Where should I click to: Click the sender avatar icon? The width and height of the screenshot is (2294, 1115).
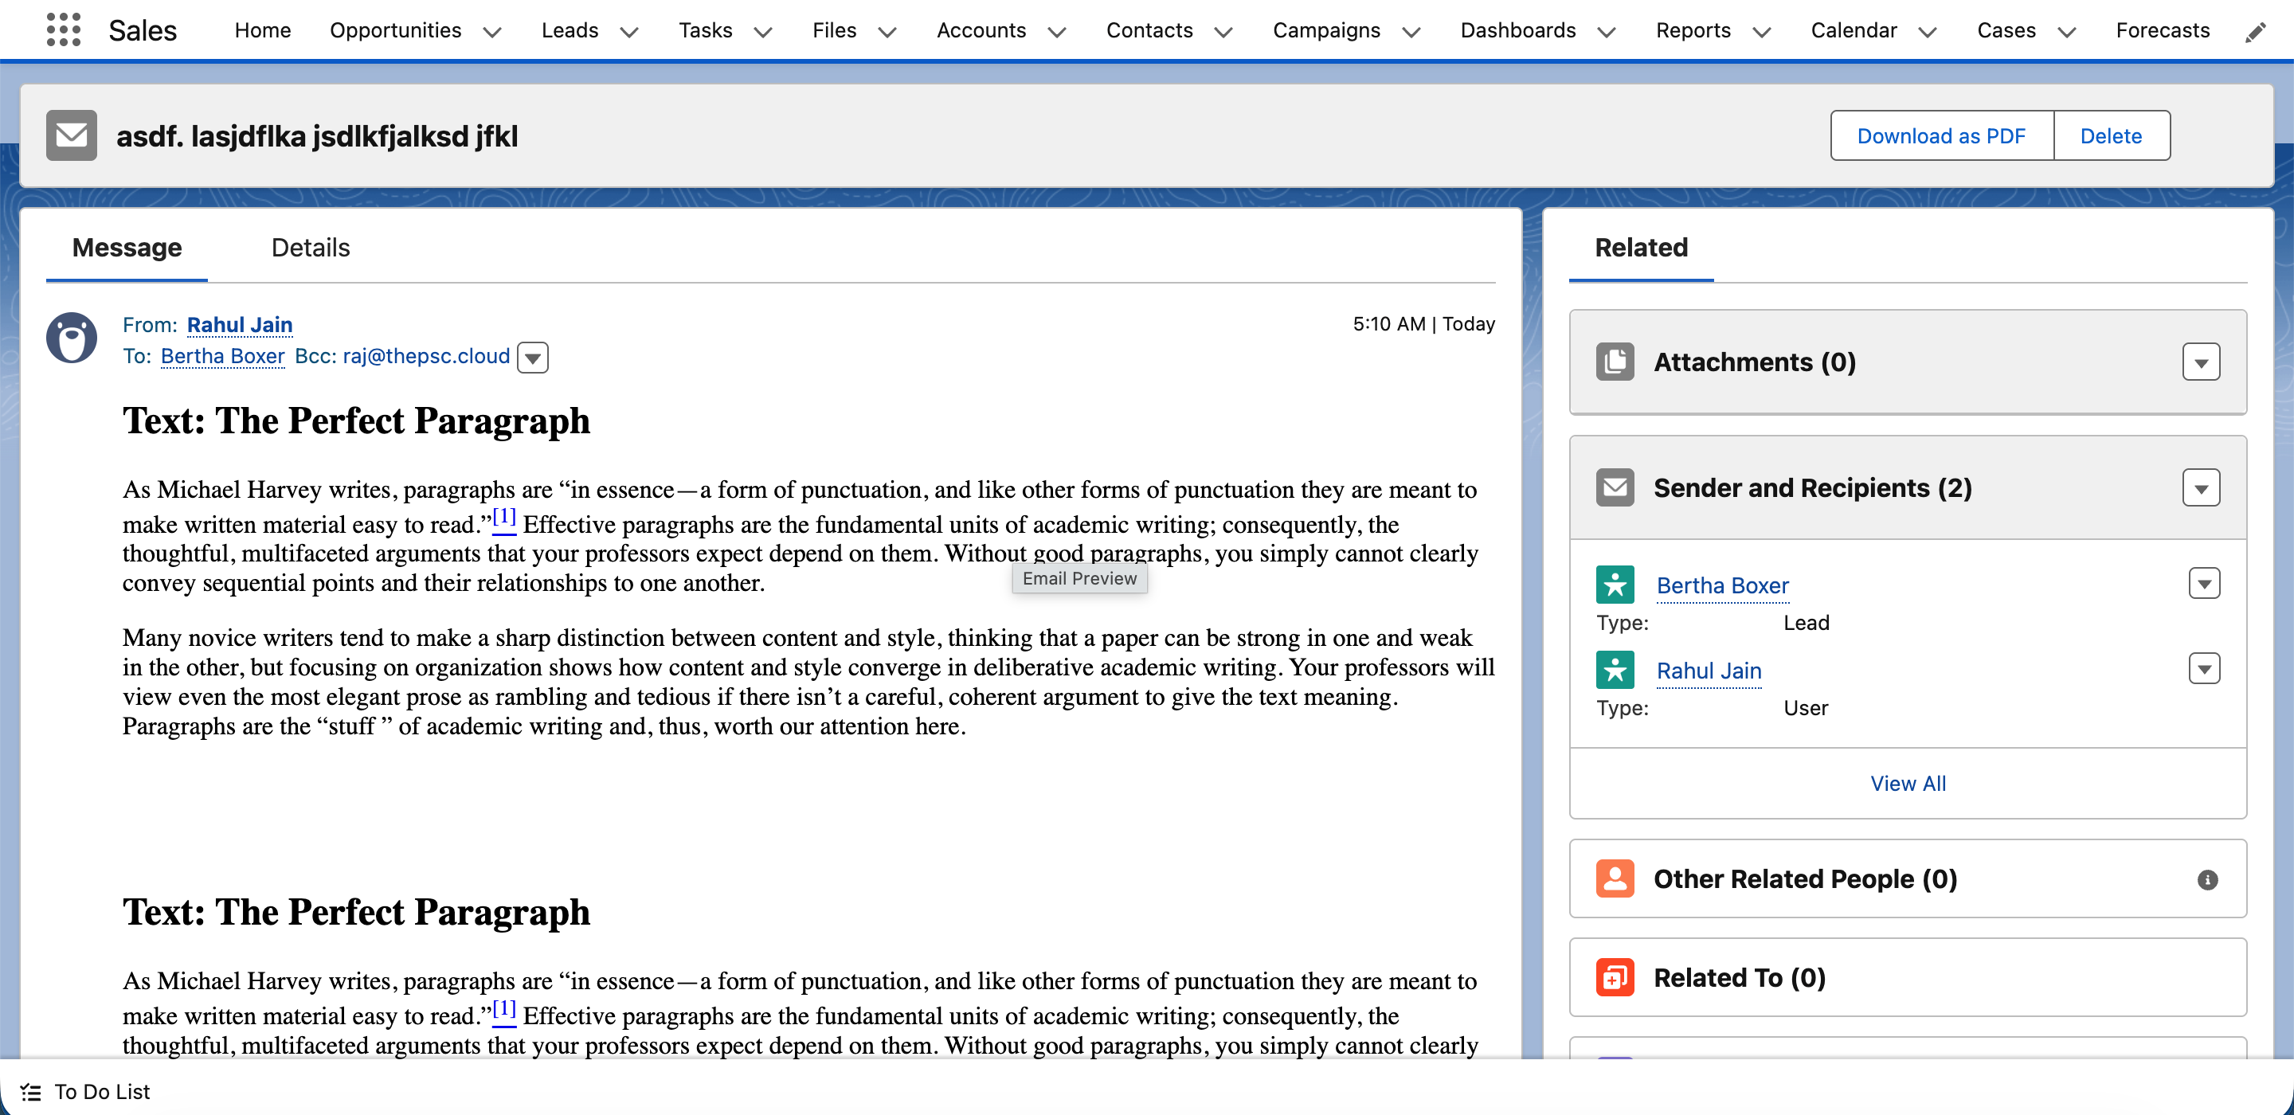pos(71,338)
